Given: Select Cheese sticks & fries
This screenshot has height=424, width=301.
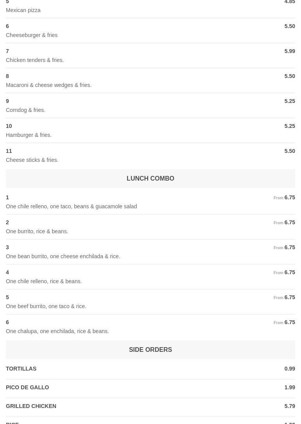Looking at the screenshot, I should click(32, 160).
